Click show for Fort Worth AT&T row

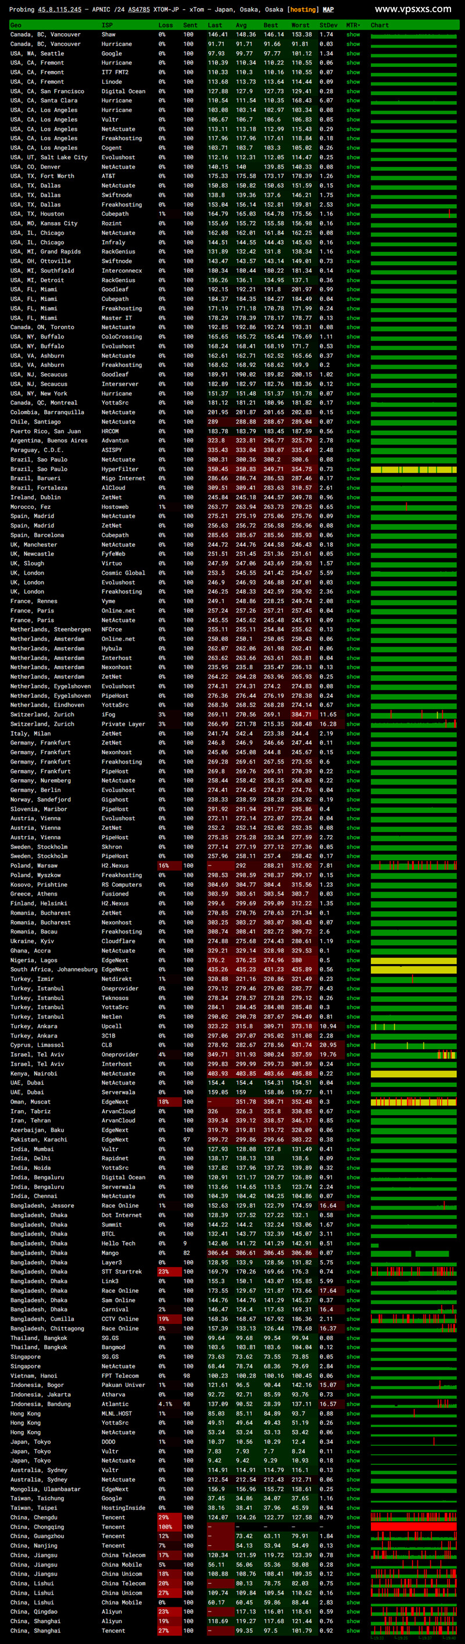[x=353, y=176]
